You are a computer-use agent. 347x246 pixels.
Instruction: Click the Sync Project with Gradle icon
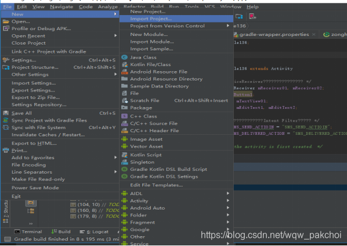[6, 120]
